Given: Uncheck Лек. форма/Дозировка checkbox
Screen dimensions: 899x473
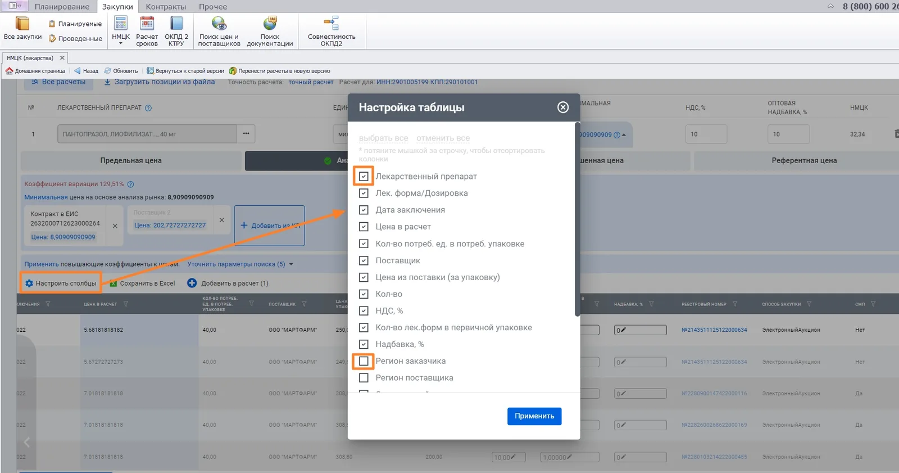Looking at the screenshot, I should point(364,193).
